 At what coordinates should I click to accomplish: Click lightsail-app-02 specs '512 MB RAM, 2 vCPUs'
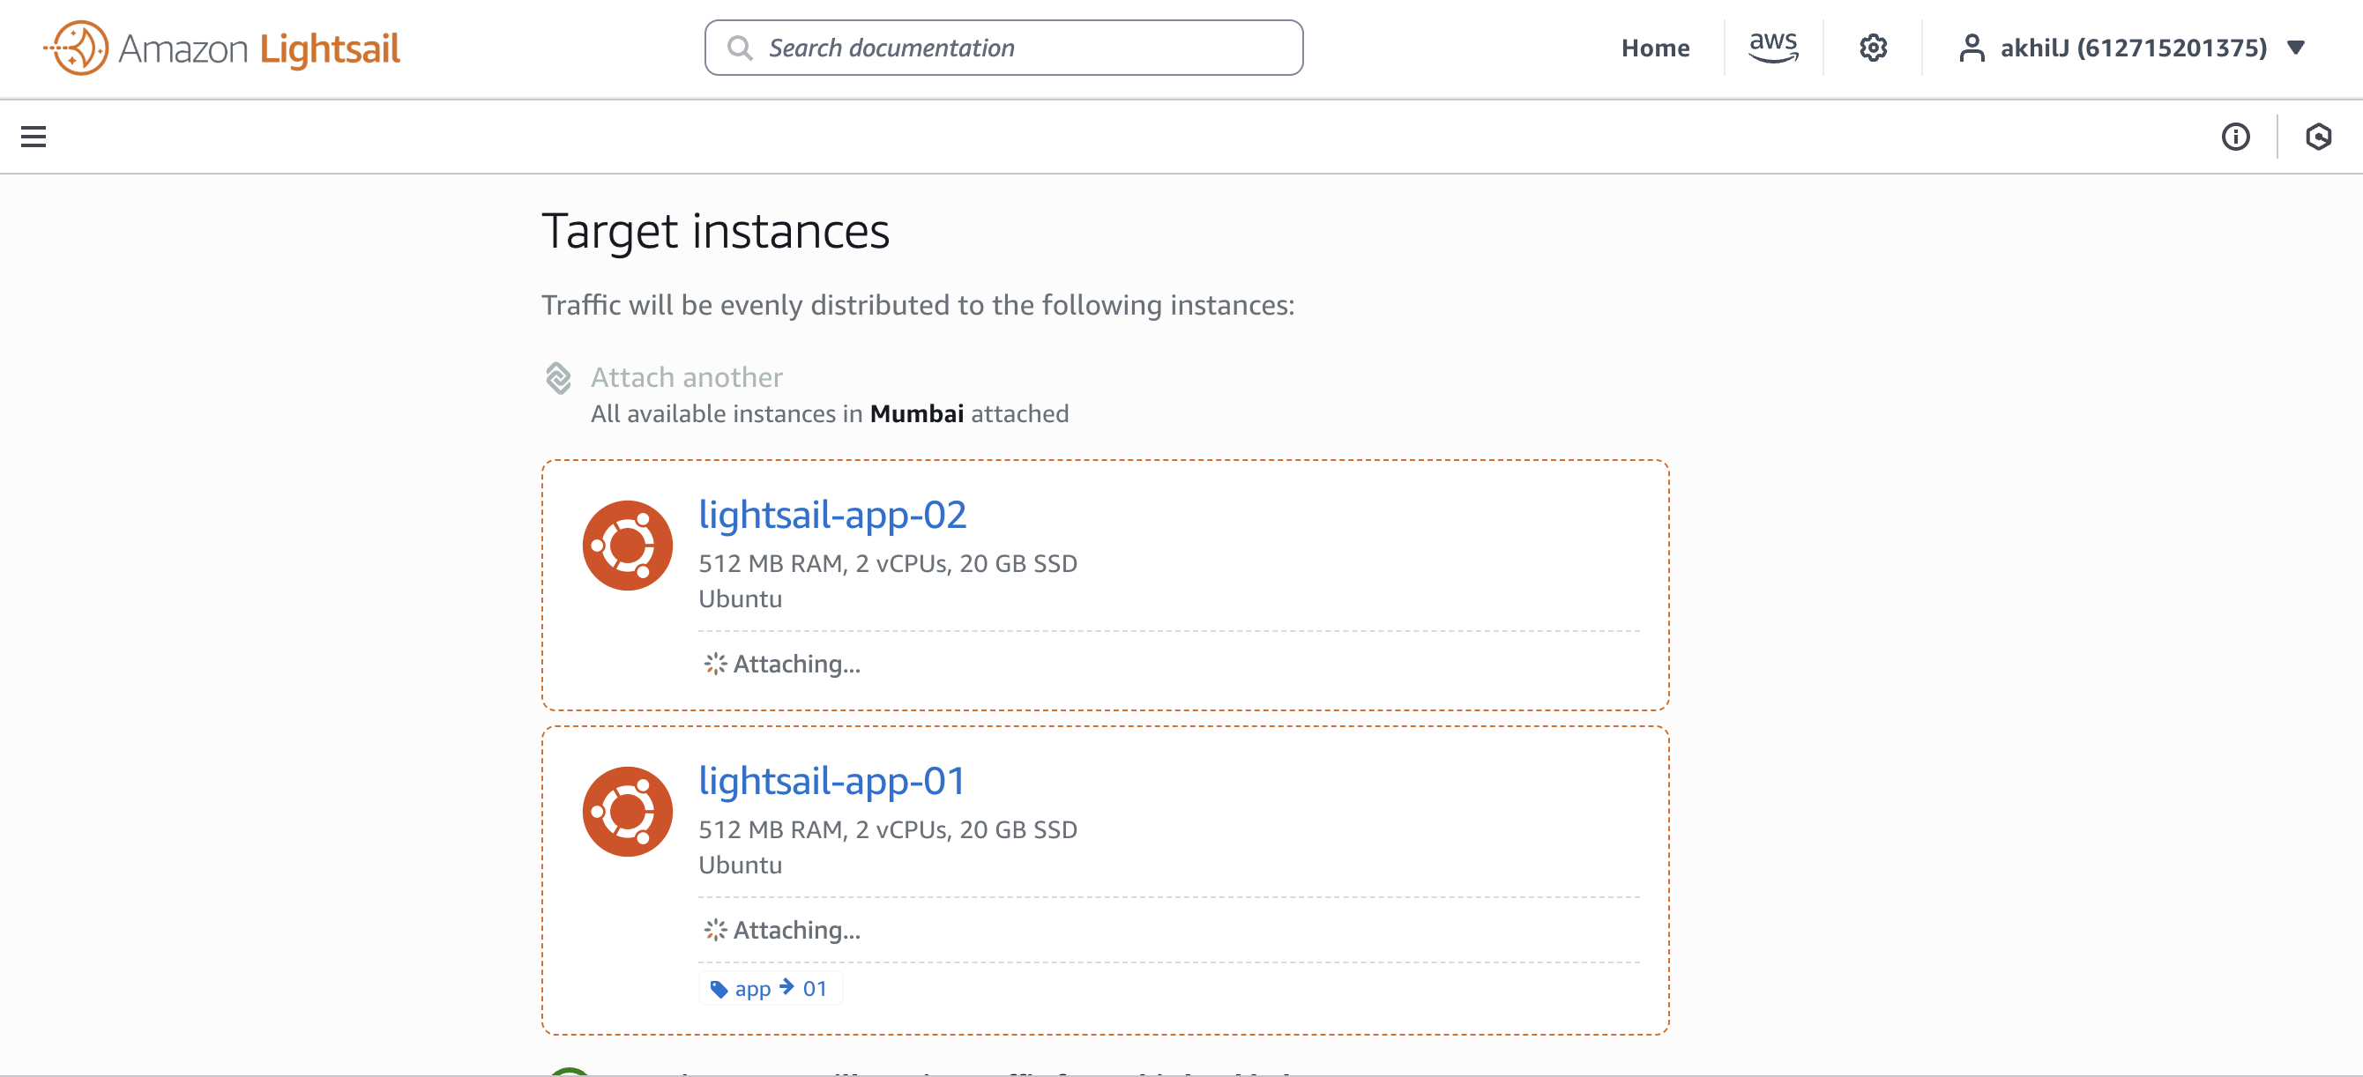point(824,563)
